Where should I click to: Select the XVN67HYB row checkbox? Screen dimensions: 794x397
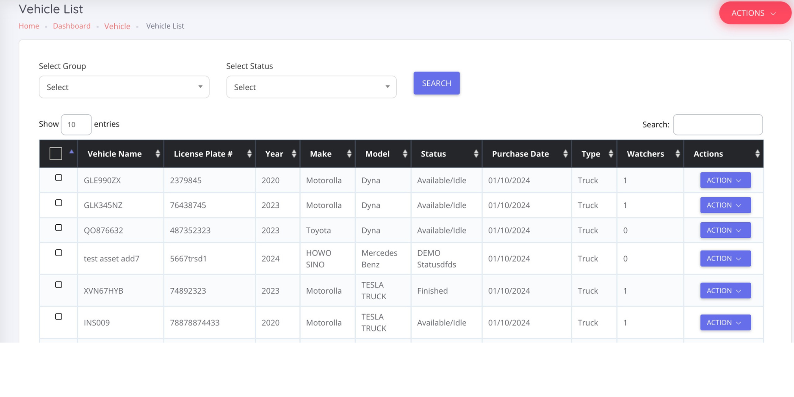pyautogui.click(x=59, y=285)
